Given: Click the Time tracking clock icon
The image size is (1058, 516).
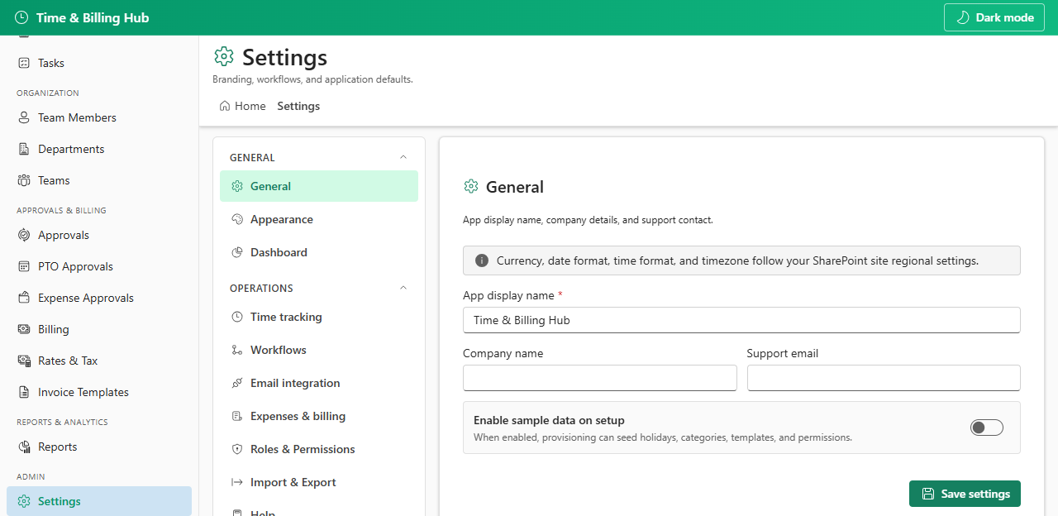Looking at the screenshot, I should (237, 317).
